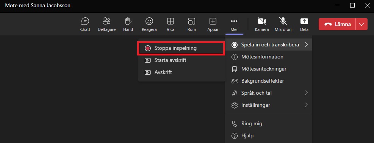
Task: Raise your hand with Hand icon
Action: point(128,25)
